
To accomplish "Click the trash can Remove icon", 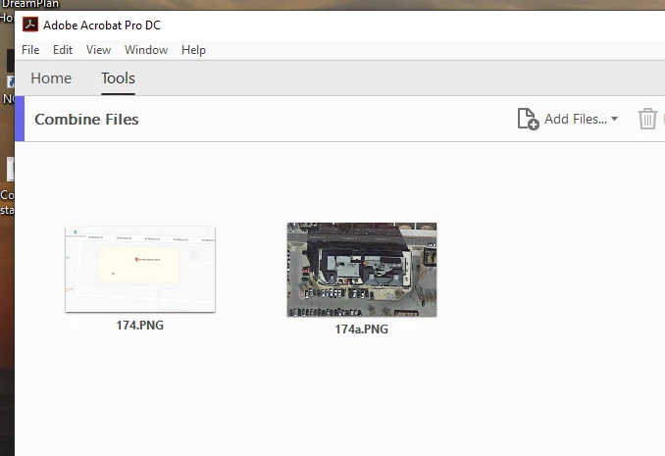I will pyautogui.click(x=647, y=119).
